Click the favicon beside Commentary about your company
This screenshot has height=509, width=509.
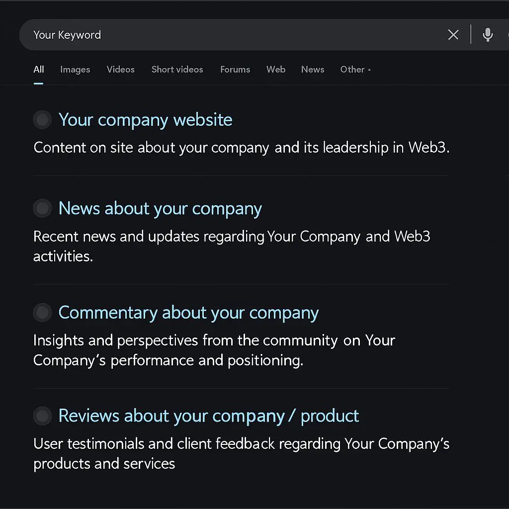(x=42, y=313)
